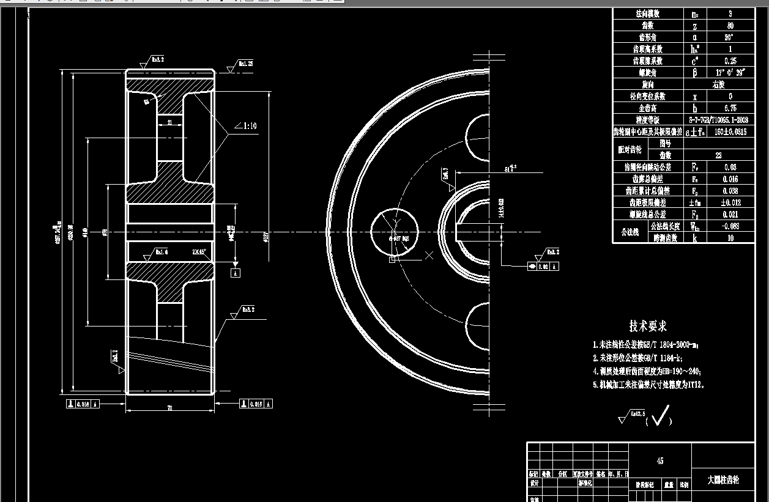Select the note line 5.机械加工未注偏差

(x=648, y=385)
